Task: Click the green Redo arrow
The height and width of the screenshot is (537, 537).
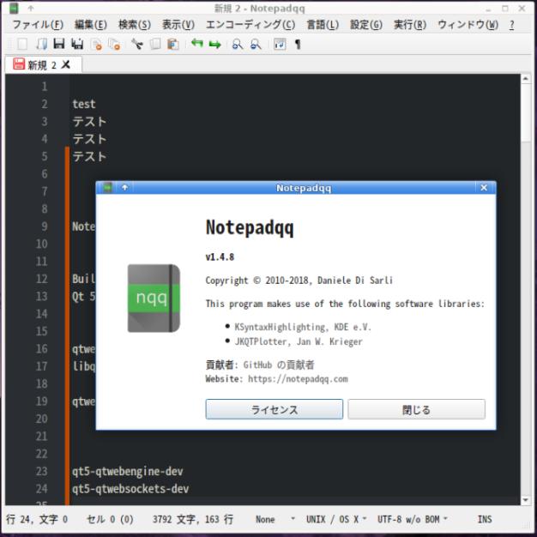Action: pos(214,45)
